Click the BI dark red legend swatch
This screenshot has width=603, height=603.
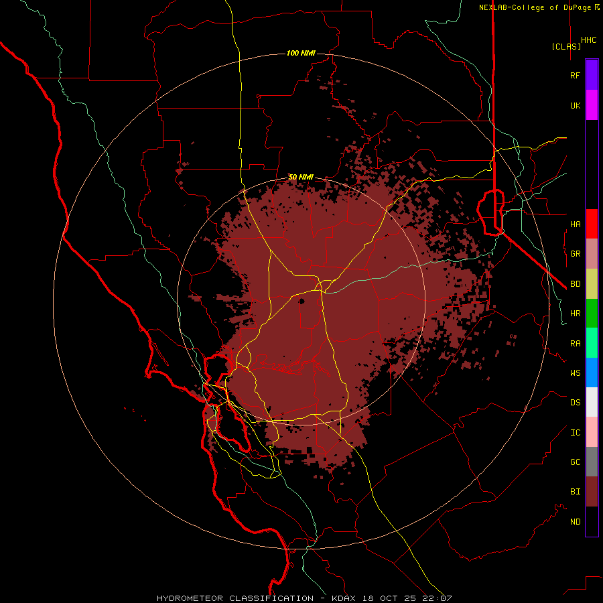click(592, 492)
